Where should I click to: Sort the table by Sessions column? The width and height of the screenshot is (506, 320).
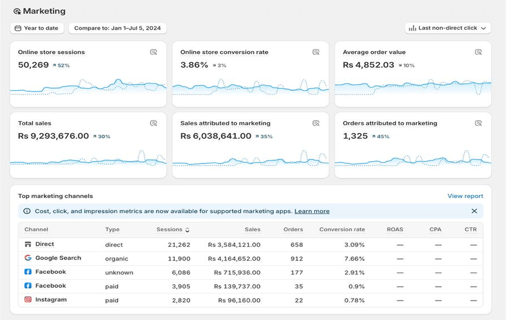pos(173,229)
